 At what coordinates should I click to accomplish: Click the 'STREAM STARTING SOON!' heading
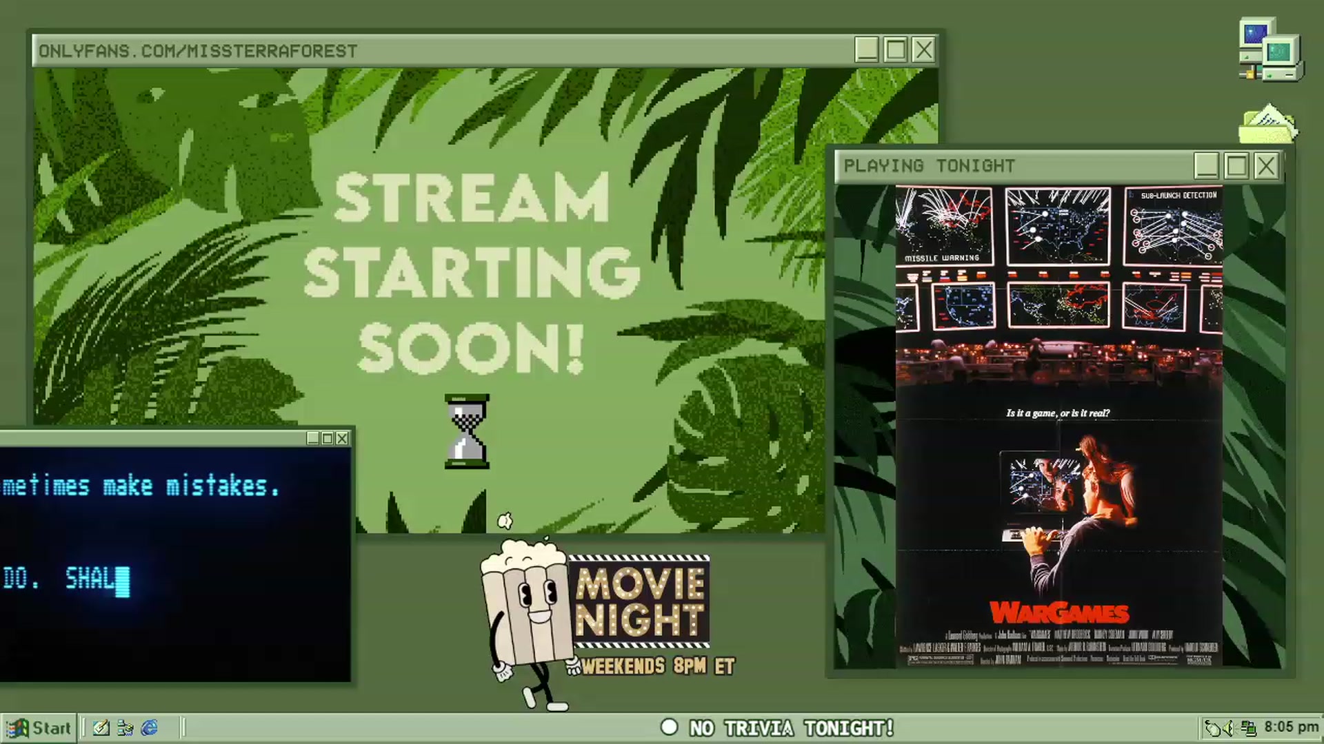[472, 273]
